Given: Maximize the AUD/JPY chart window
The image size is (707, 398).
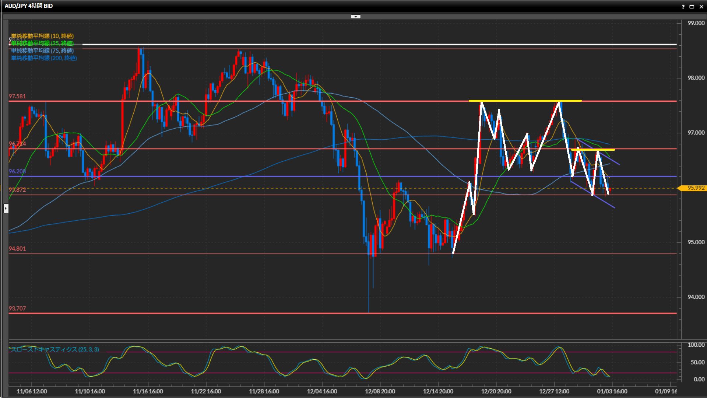Looking at the screenshot, I should [x=692, y=7].
